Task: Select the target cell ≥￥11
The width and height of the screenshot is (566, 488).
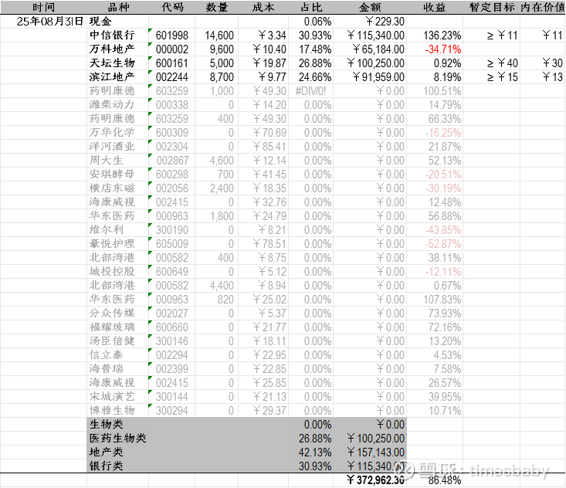Action: (x=492, y=36)
